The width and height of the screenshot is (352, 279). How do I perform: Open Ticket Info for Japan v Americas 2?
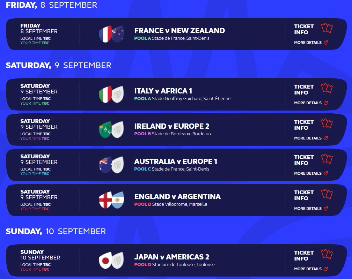pos(304,256)
